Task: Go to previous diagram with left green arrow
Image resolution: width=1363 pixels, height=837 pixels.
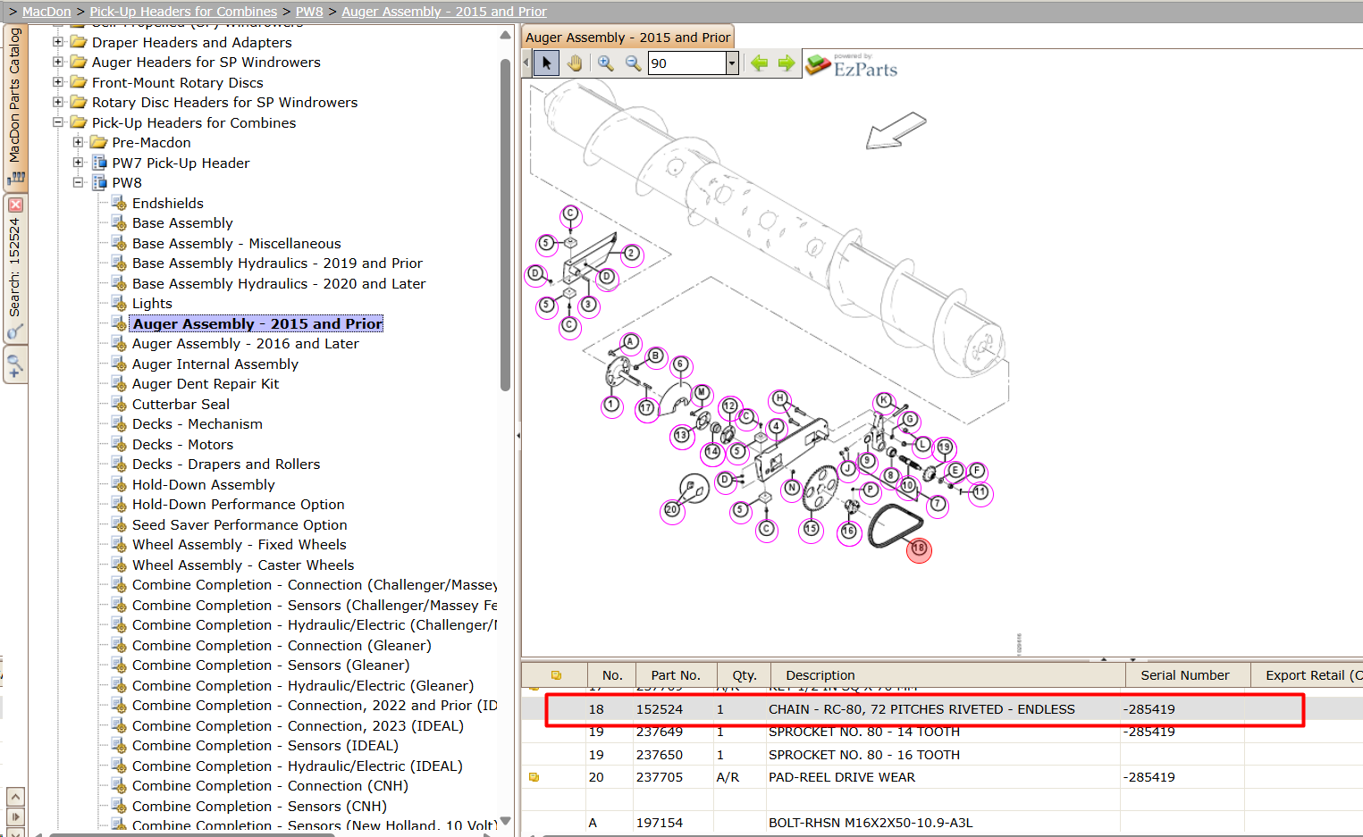Action: tap(759, 63)
